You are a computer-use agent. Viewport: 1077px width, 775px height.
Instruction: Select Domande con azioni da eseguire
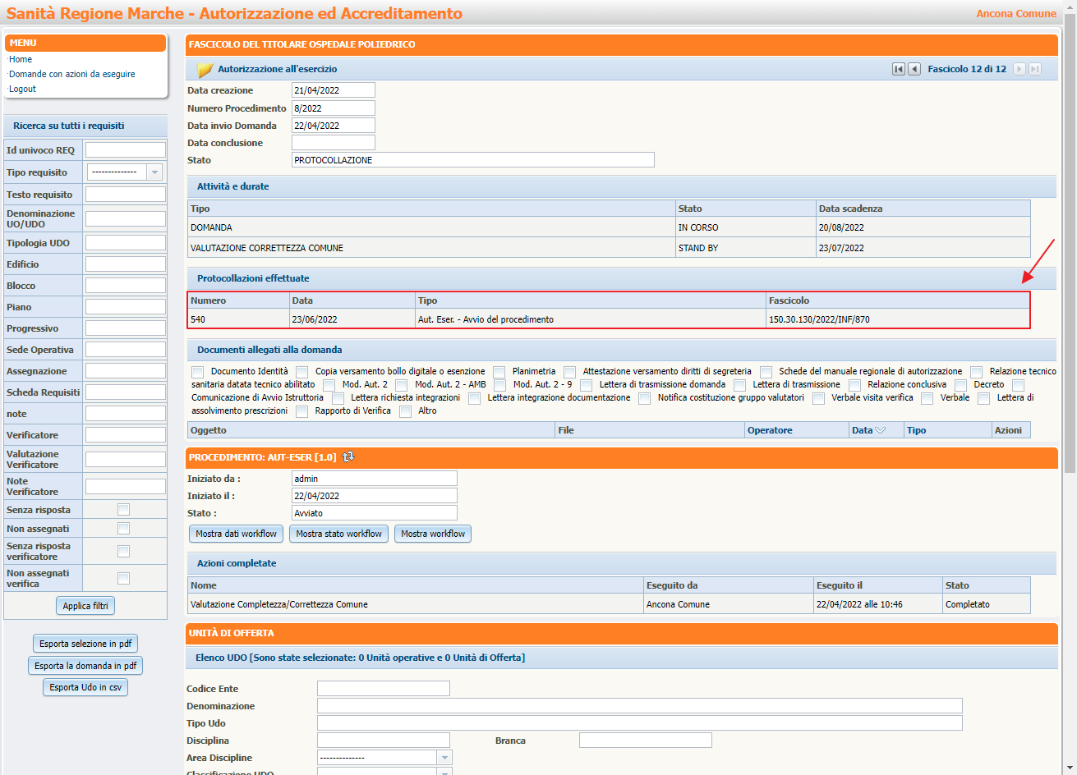(x=72, y=74)
